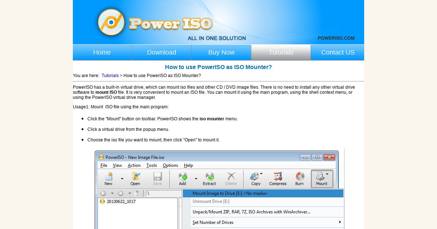Viewport: 437px width, 229px height.
Task: Open the File menu in PowerISO
Action: coord(104,165)
